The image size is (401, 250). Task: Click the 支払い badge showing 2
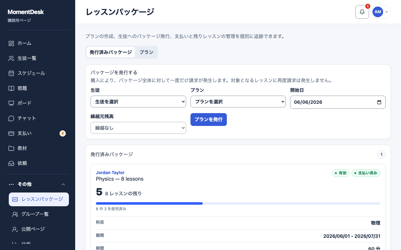click(63, 133)
